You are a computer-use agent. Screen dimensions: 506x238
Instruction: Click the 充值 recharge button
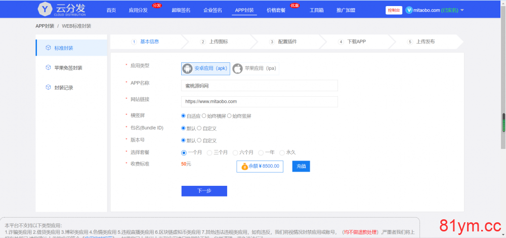tap(301, 166)
